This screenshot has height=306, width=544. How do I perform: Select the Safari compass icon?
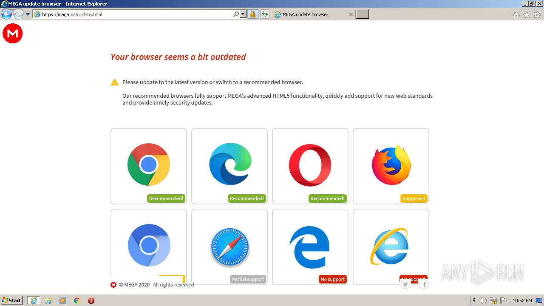pos(230,247)
